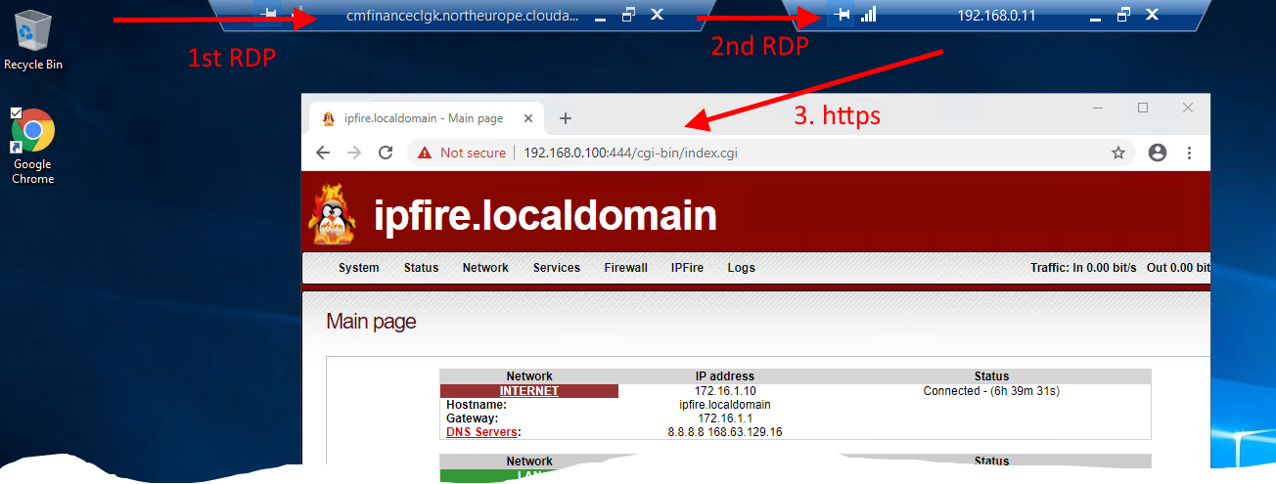Click the Not secure warning indicator
The image size is (1276, 484).
[x=462, y=153]
